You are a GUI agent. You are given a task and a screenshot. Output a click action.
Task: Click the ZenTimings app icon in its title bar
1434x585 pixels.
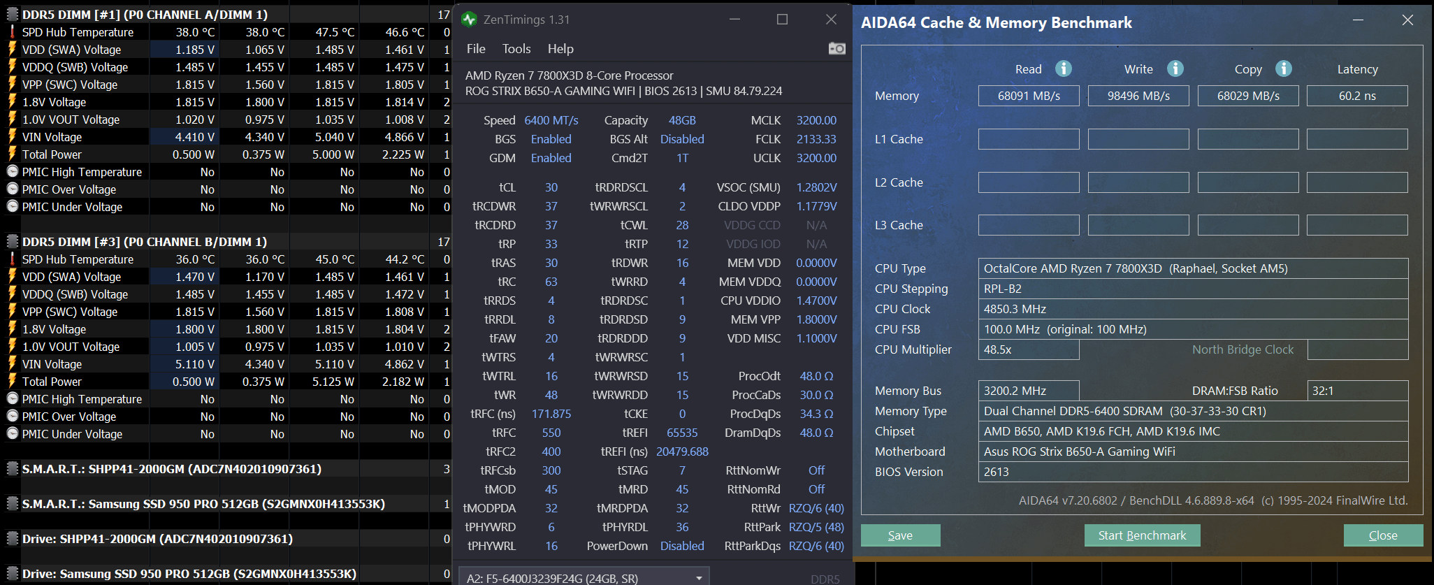469,20
